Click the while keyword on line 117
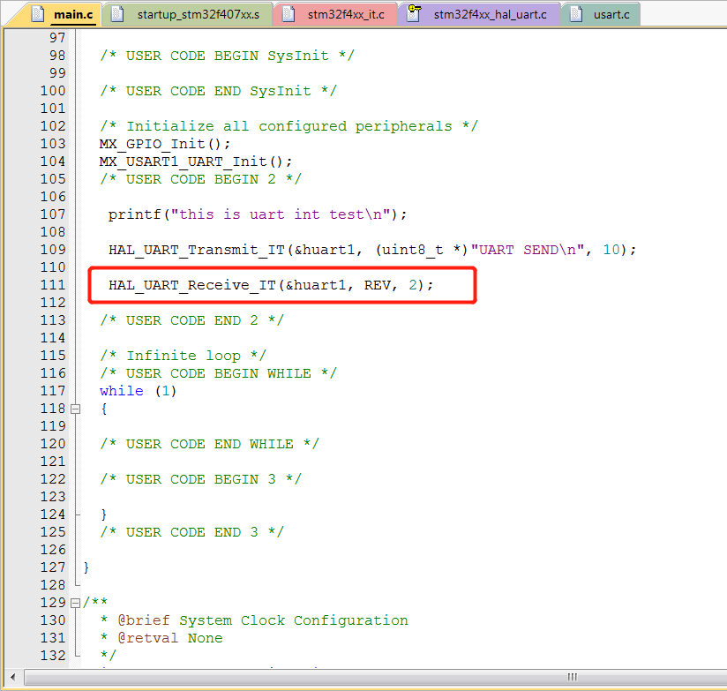 click(x=122, y=391)
